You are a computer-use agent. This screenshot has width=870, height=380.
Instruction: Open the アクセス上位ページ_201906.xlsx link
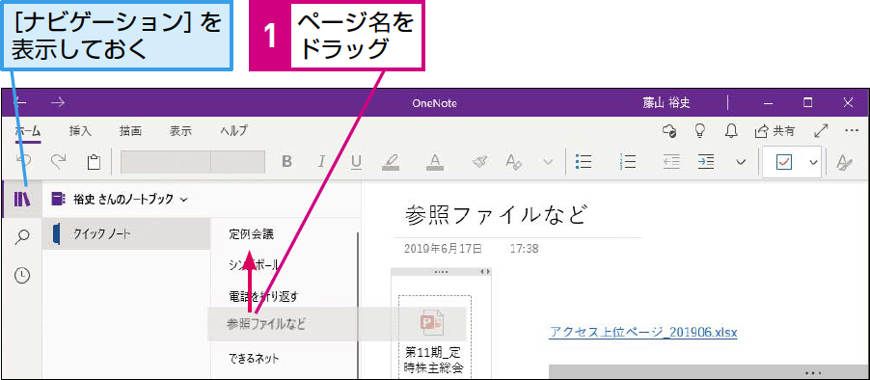(x=642, y=332)
